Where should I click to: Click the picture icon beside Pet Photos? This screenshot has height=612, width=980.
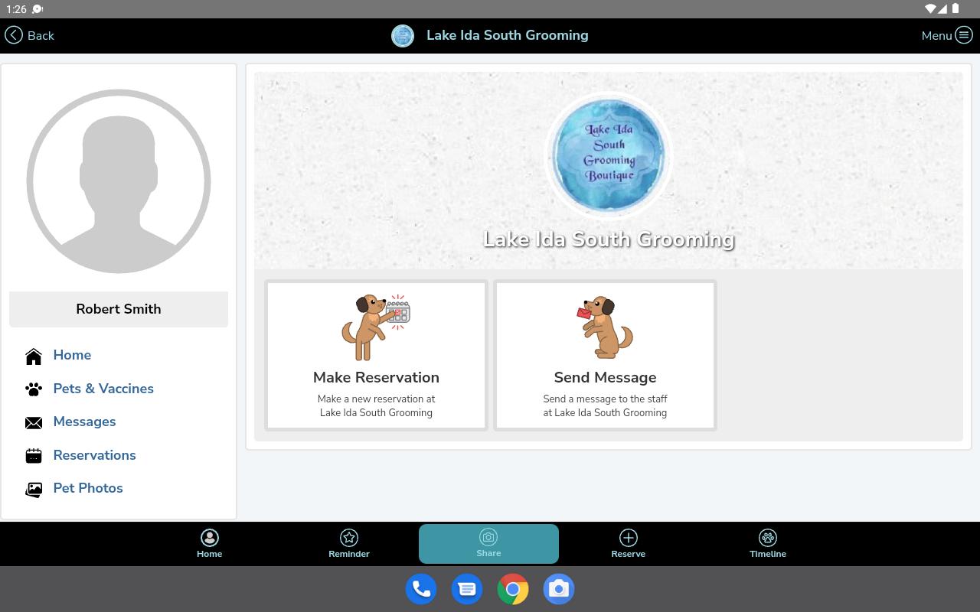[x=34, y=489]
